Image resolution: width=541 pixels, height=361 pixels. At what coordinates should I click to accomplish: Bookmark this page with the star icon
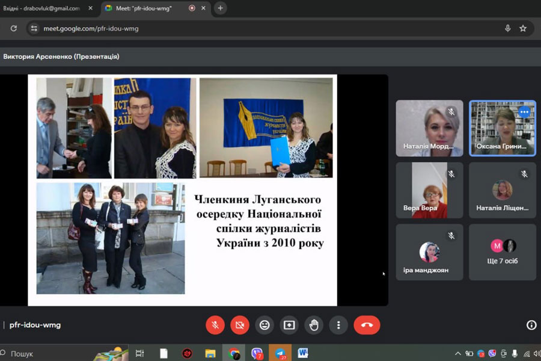click(523, 28)
